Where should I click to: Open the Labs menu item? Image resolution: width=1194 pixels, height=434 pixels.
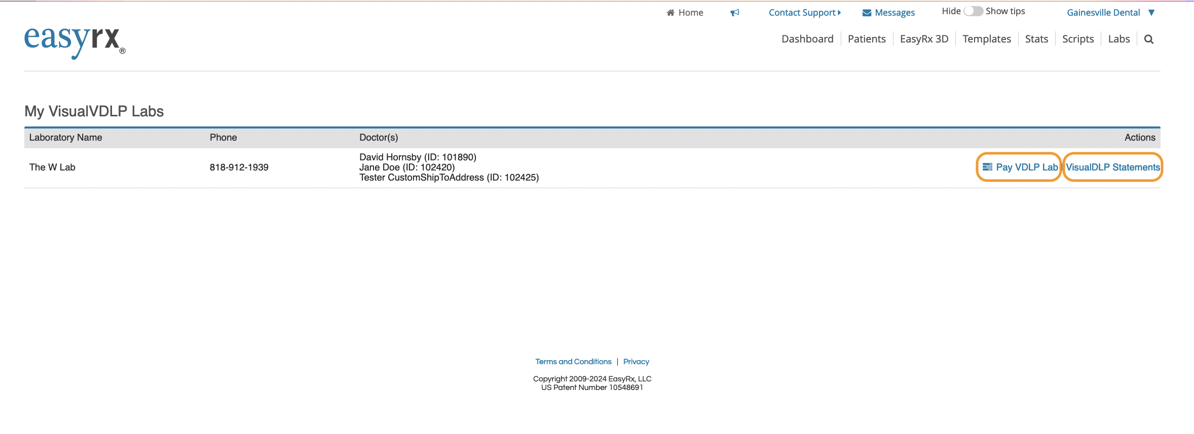click(1119, 39)
